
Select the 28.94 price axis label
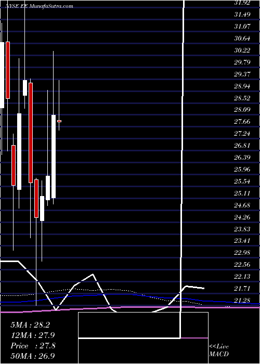tap(243, 86)
